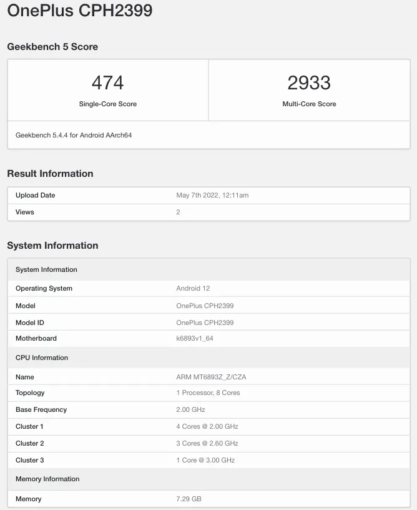Viewport: 417px width, 510px height.
Task: Click the CPU Information table header
Action: pos(42,358)
